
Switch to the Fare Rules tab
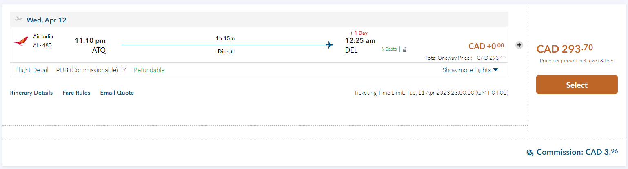tap(76, 93)
